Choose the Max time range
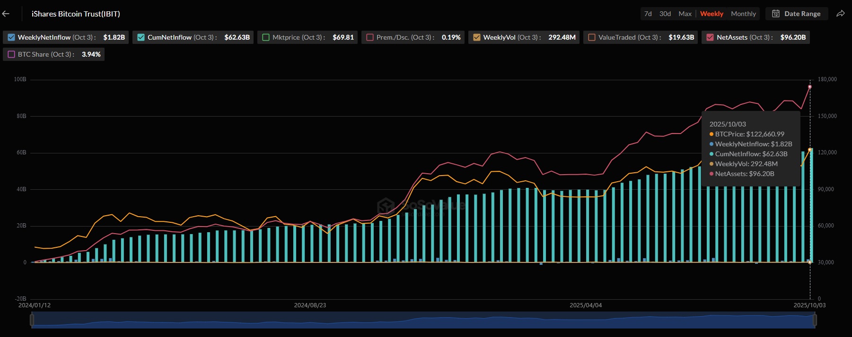 (x=685, y=14)
